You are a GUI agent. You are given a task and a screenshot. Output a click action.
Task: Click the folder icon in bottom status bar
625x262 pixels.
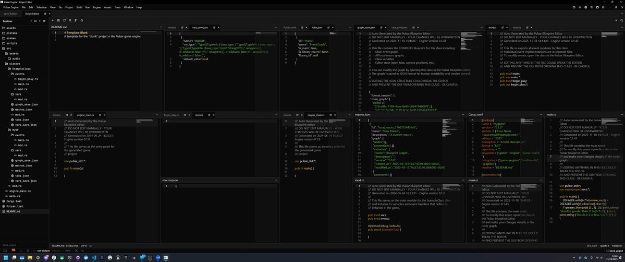5,251
